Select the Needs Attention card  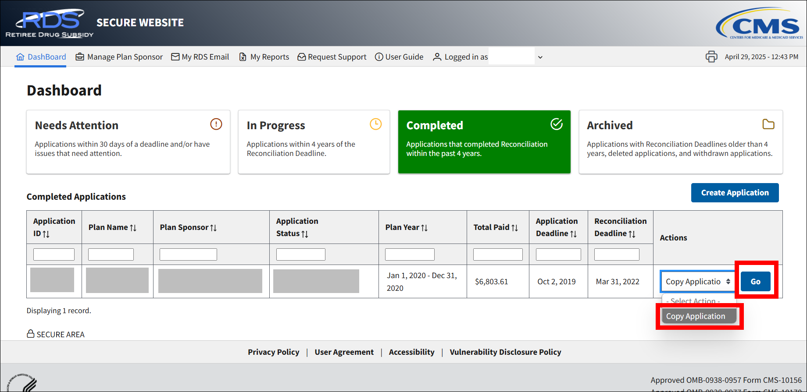click(x=128, y=142)
